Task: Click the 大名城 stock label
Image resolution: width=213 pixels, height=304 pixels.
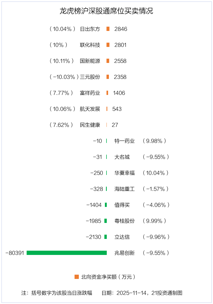Action: pos(122,157)
